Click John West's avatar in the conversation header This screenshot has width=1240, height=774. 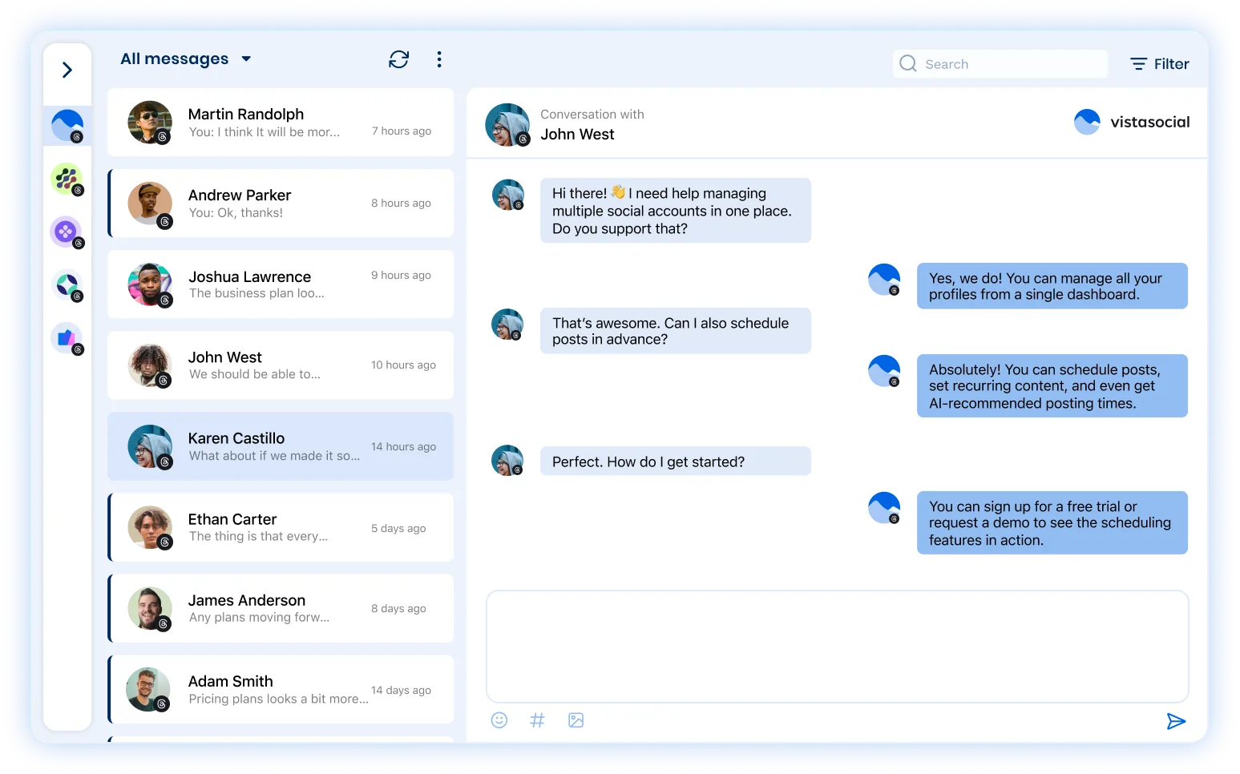click(x=507, y=124)
